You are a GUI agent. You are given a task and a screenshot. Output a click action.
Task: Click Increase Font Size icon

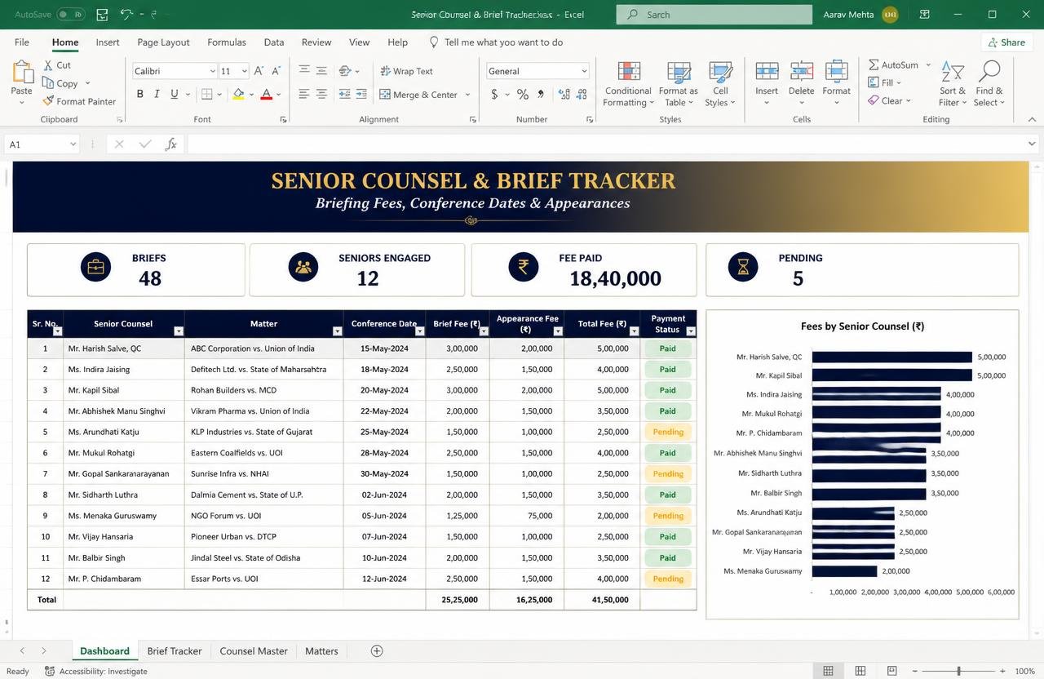pyautogui.click(x=259, y=71)
